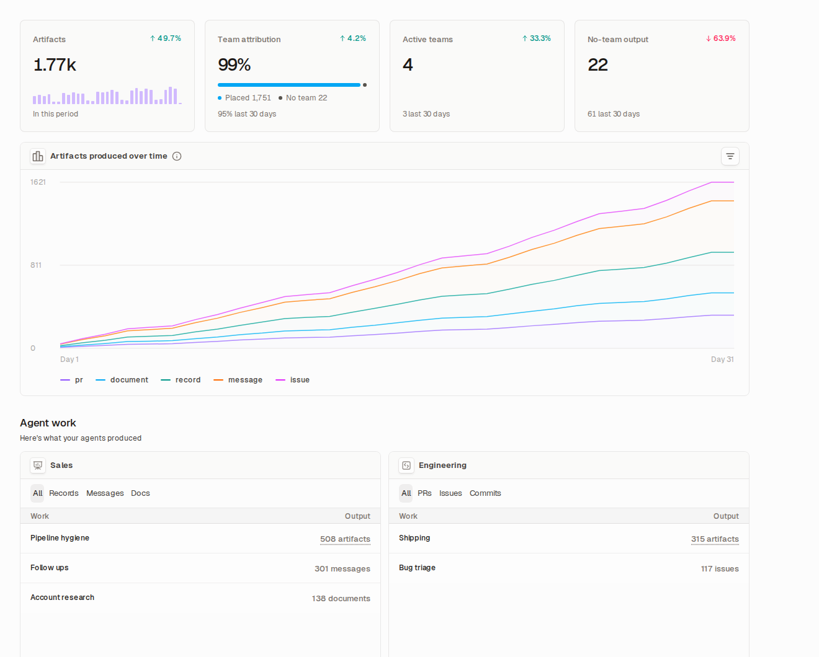819x657 pixels.
Task: Open the 315 artifacts link
Action: [x=715, y=539]
